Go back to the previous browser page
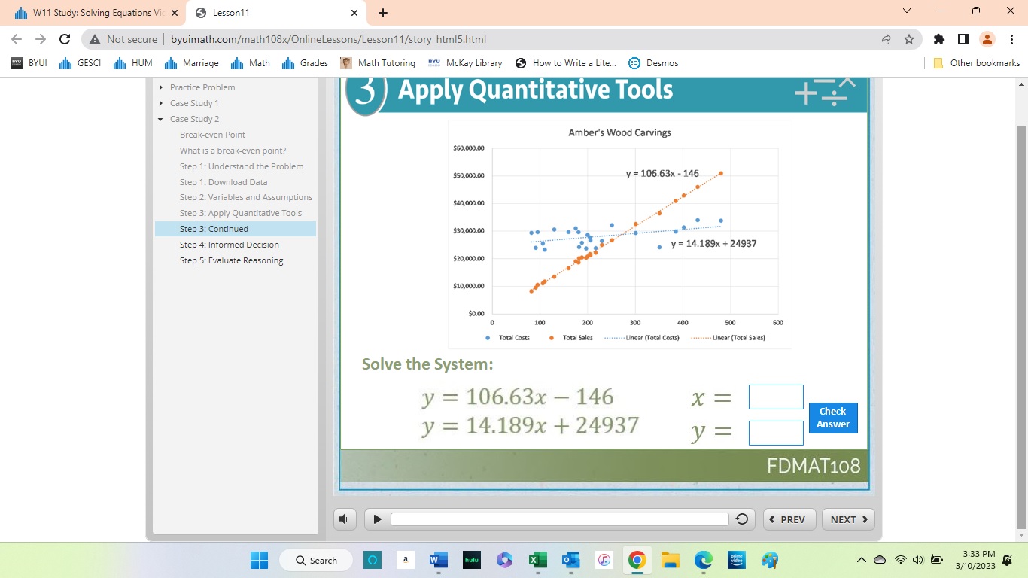 point(18,39)
